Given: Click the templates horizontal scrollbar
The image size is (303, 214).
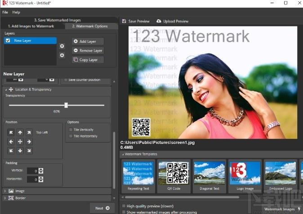Looking at the screenshot, I should coord(182,197).
